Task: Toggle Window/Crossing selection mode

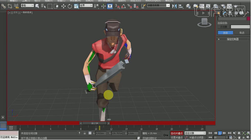Action: [x=56, y=6]
